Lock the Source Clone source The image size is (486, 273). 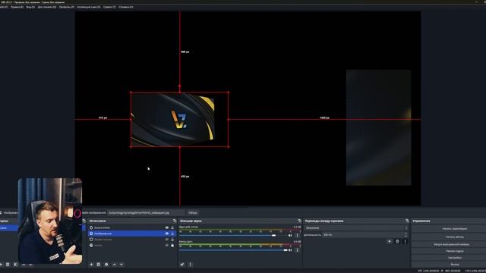pyautogui.click(x=172, y=227)
